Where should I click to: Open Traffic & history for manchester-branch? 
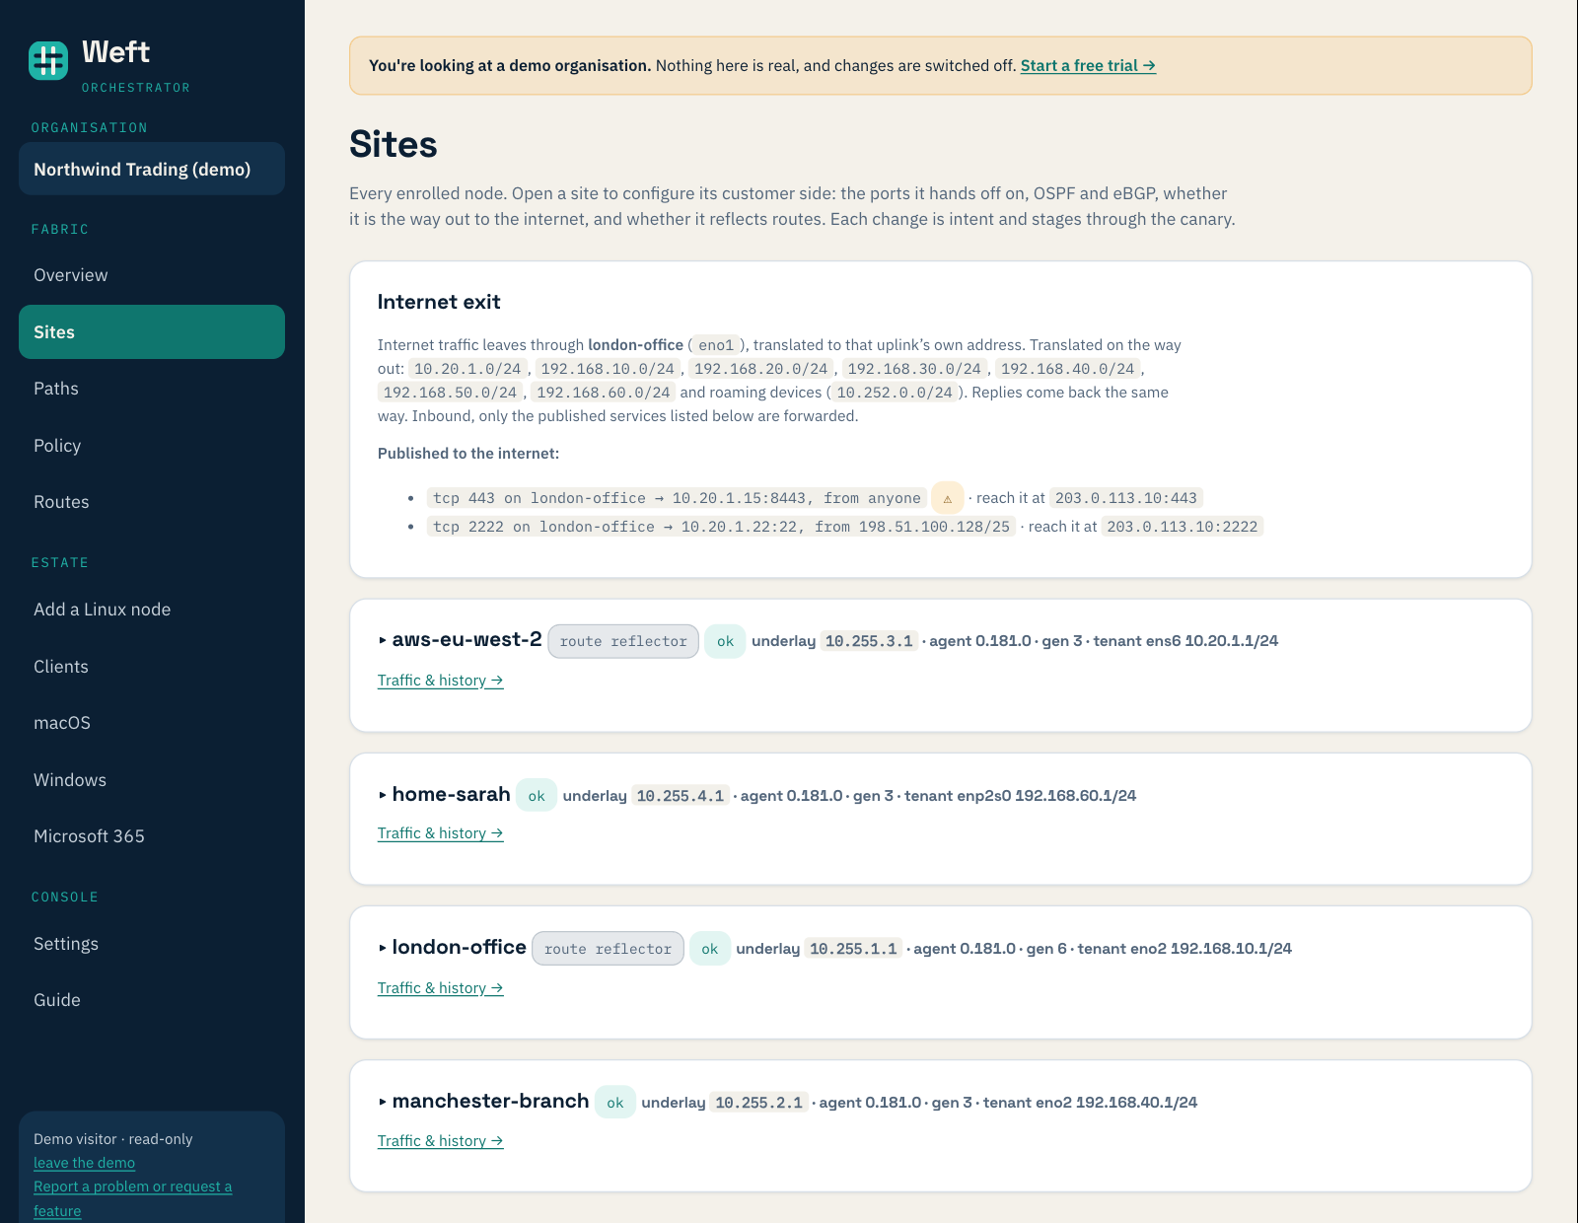pos(441,1141)
